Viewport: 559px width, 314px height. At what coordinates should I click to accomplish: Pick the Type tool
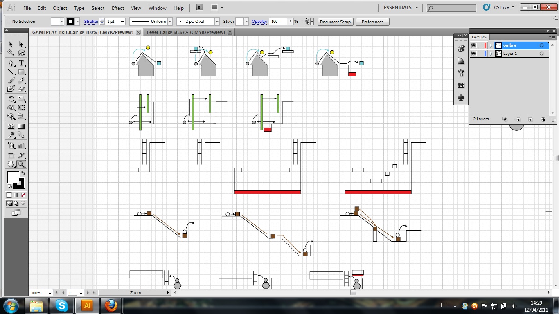22,63
